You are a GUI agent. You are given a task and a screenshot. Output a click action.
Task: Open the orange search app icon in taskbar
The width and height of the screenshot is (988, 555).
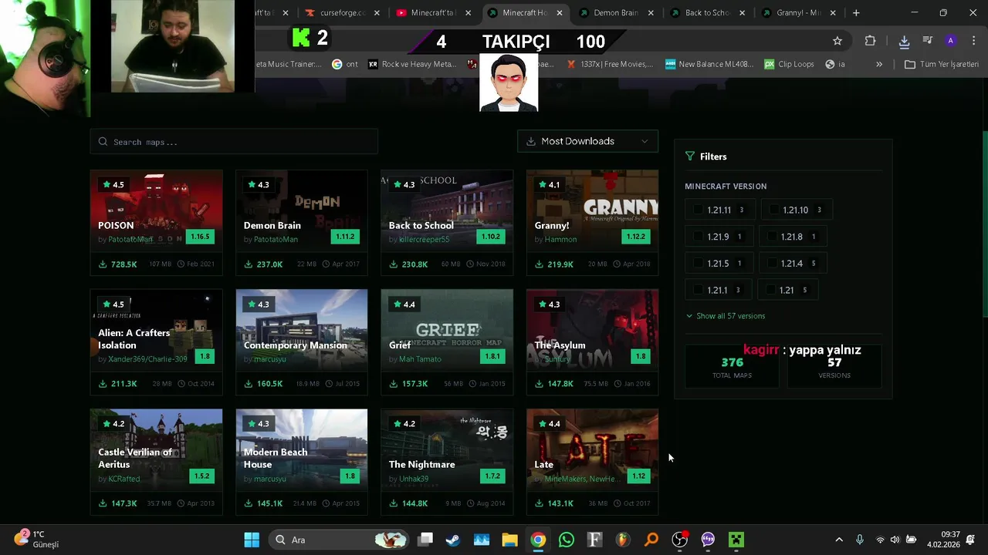coord(651,540)
